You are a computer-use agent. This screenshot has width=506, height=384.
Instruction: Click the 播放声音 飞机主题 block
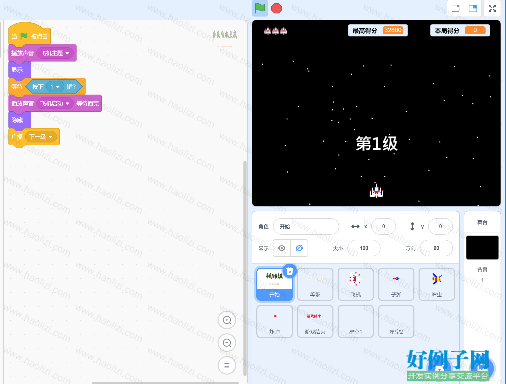pyautogui.click(x=42, y=53)
